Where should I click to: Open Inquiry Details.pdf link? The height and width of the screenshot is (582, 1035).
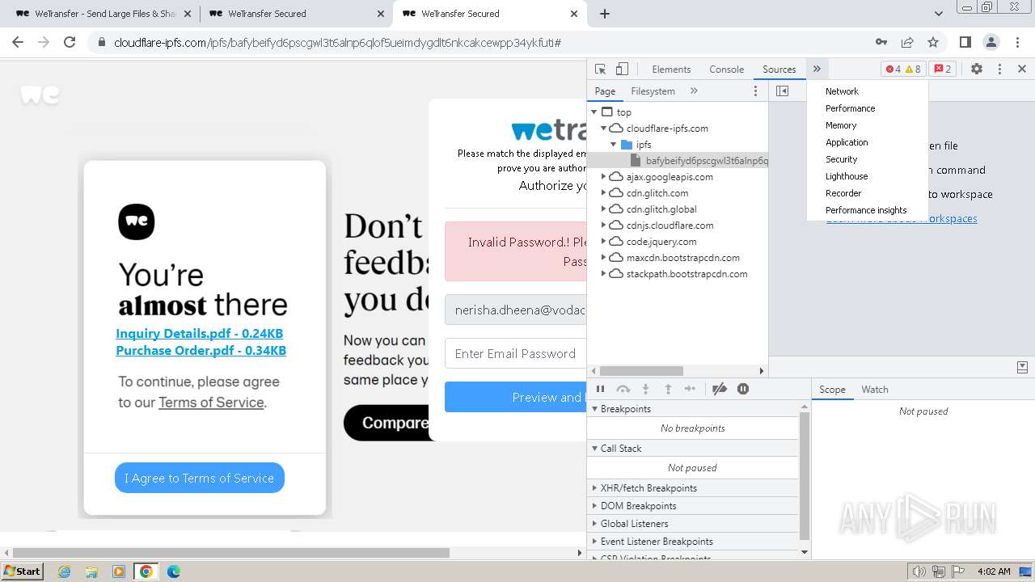(199, 333)
